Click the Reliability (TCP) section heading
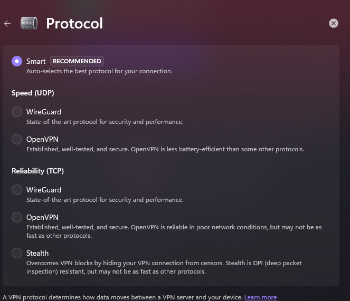 [37, 171]
